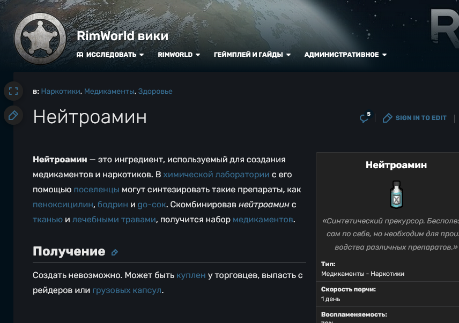Expand the ИССЛЕДОВАТЬ menu

(110, 55)
